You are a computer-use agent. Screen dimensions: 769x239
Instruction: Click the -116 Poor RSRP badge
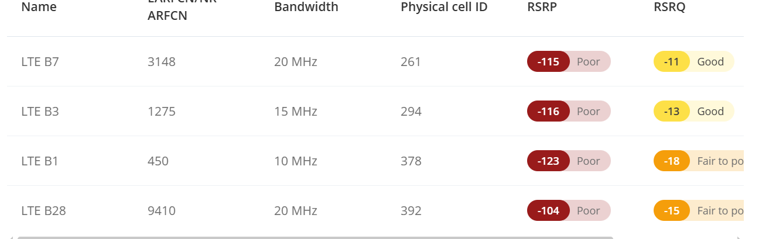tap(569, 111)
